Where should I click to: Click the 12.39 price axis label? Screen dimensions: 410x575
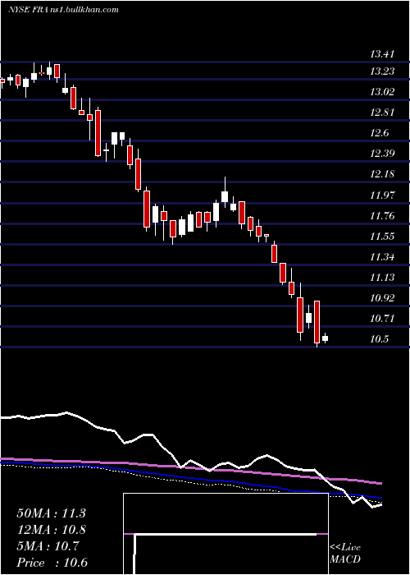coord(382,154)
